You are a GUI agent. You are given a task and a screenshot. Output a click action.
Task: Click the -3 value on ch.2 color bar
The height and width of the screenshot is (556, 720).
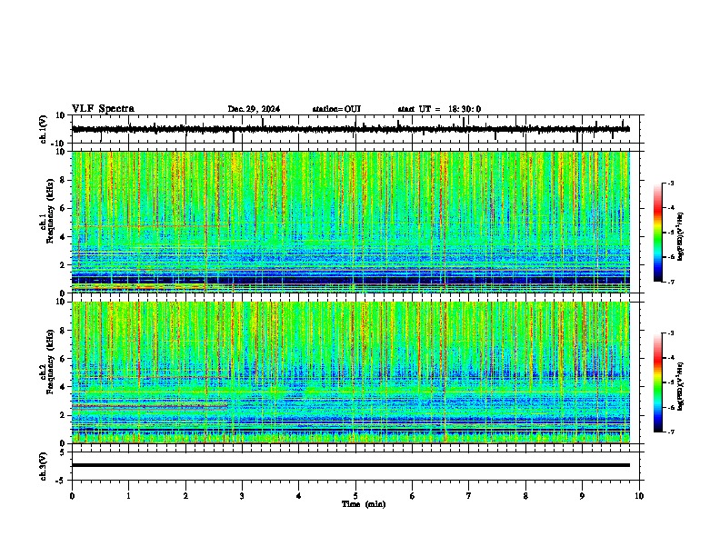pos(671,333)
